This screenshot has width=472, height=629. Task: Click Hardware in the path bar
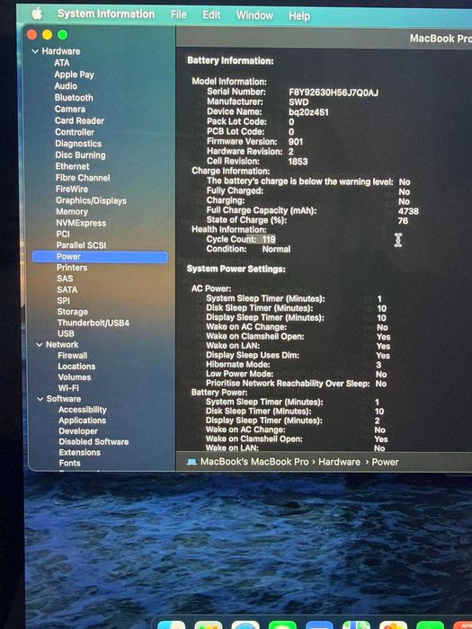point(339,462)
